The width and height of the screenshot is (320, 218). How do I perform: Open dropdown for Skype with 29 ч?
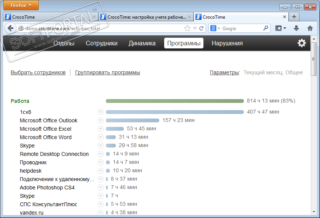point(101,146)
